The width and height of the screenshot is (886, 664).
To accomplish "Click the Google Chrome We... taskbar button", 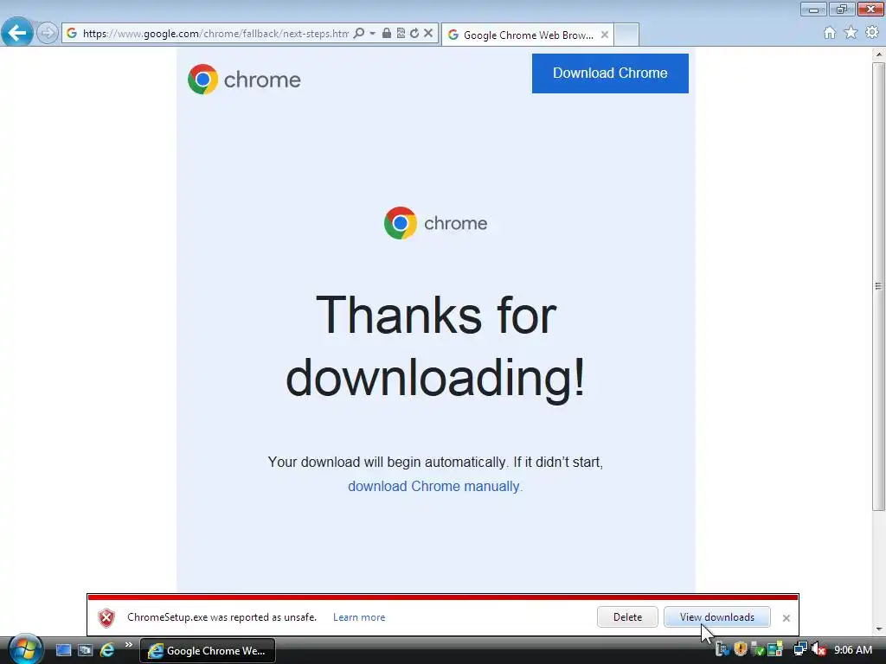I will click(208, 650).
